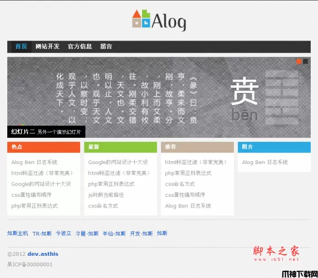This screenshot has width=318, height=278.
Task: Visit the 开发·如斯 friend link
Action: [x=141, y=234]
